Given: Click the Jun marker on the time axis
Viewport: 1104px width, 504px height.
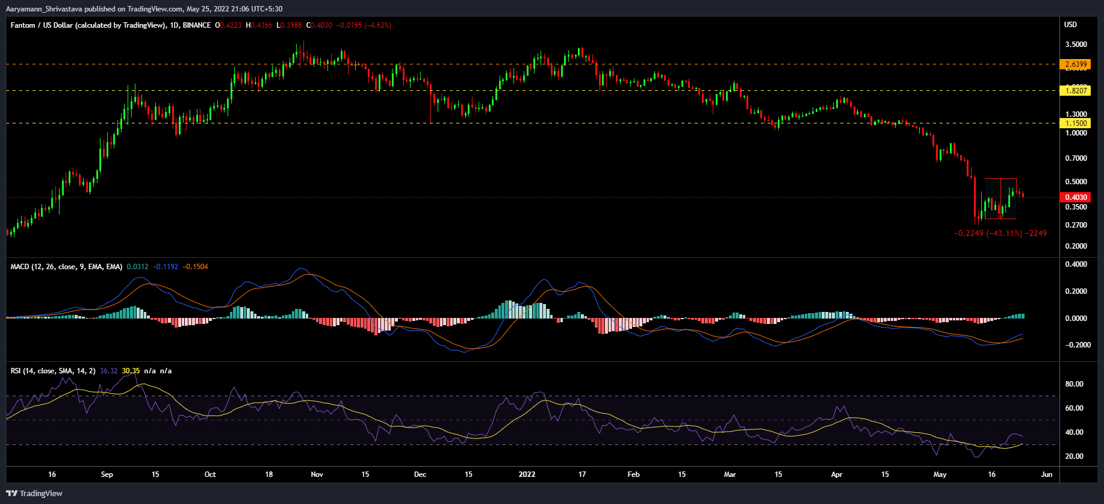Looking at the screenshot, I should pyautogui.click(x=1046, y=474).
